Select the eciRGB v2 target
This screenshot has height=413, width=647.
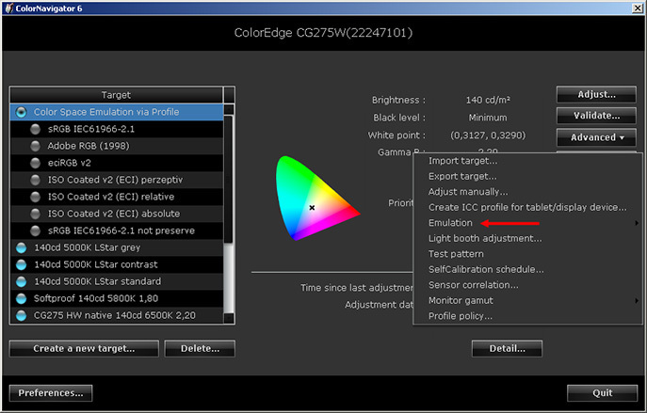(x=117, y=163)
